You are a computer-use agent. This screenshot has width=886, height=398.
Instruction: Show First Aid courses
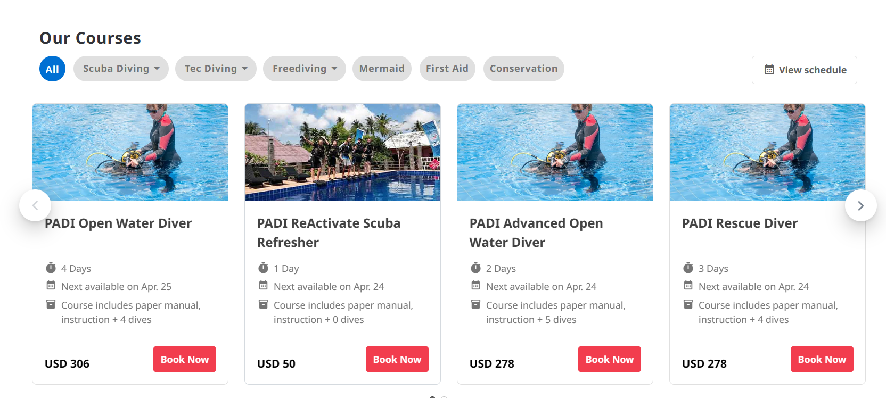point(447,69)
